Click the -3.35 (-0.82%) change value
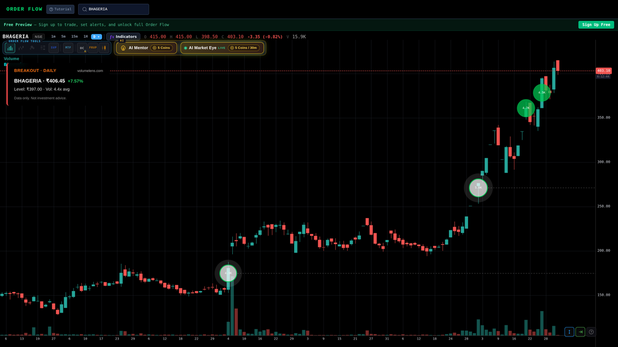The image size is (618, 347). tap(265, 36)
